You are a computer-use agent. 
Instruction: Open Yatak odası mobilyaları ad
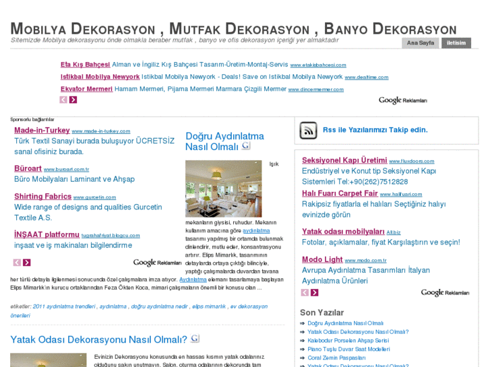(x=343, y=232)
